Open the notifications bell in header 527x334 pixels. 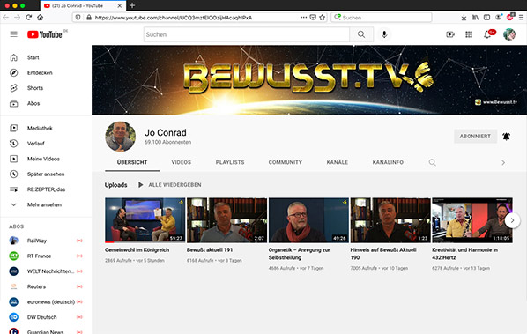487,34
